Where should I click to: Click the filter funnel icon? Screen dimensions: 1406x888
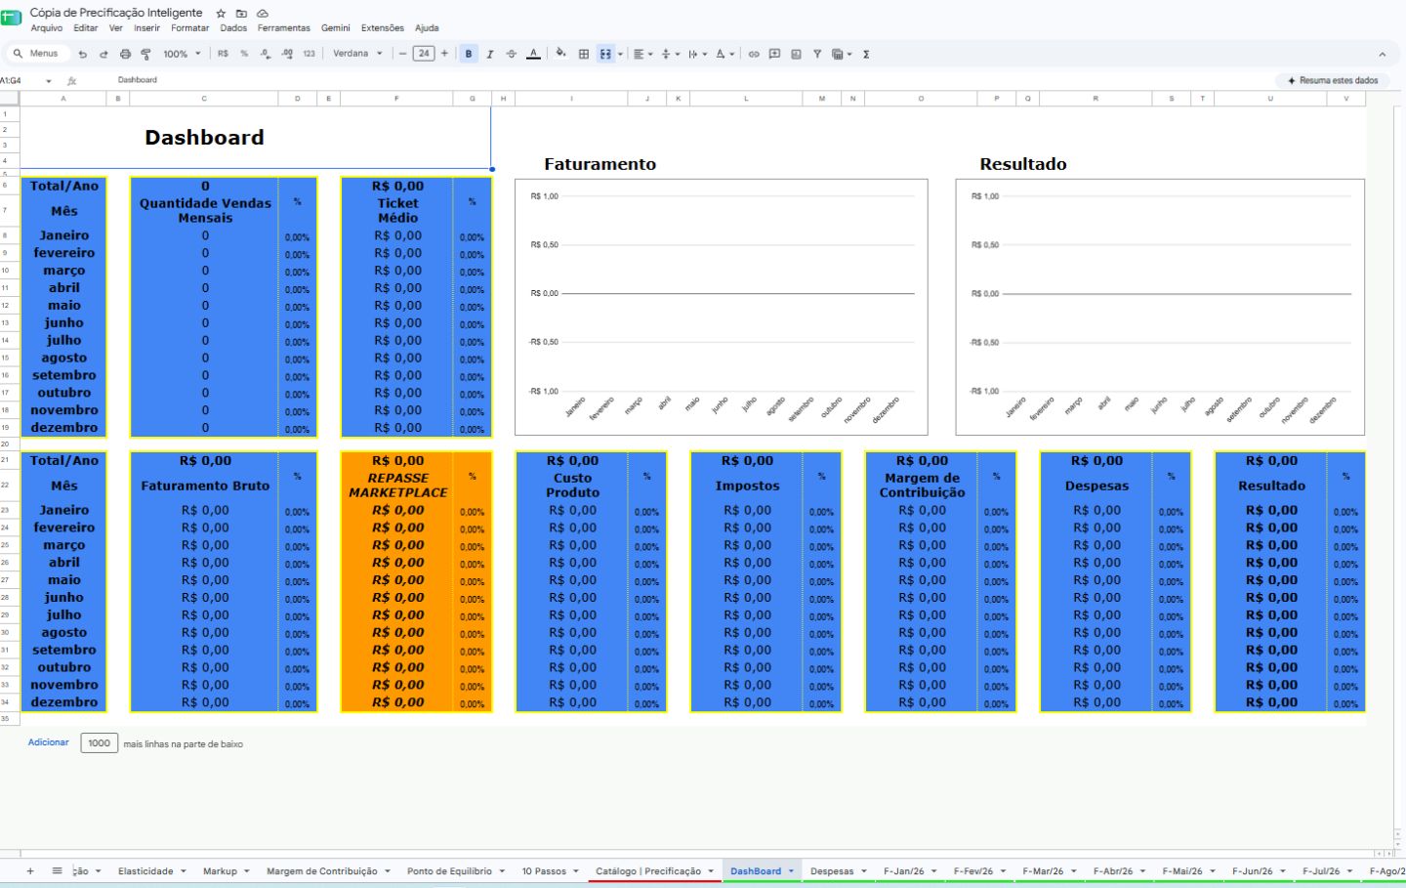(817, 55)
